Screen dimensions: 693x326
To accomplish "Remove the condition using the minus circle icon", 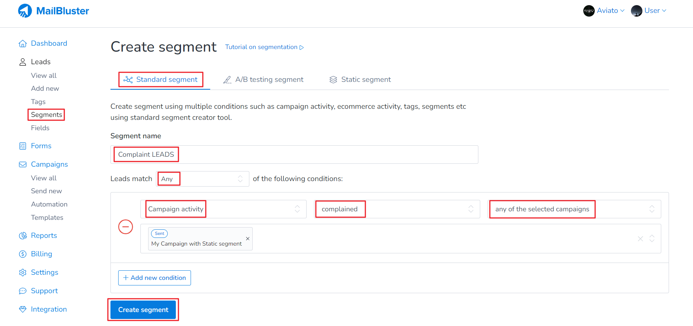I will point(126,227).
